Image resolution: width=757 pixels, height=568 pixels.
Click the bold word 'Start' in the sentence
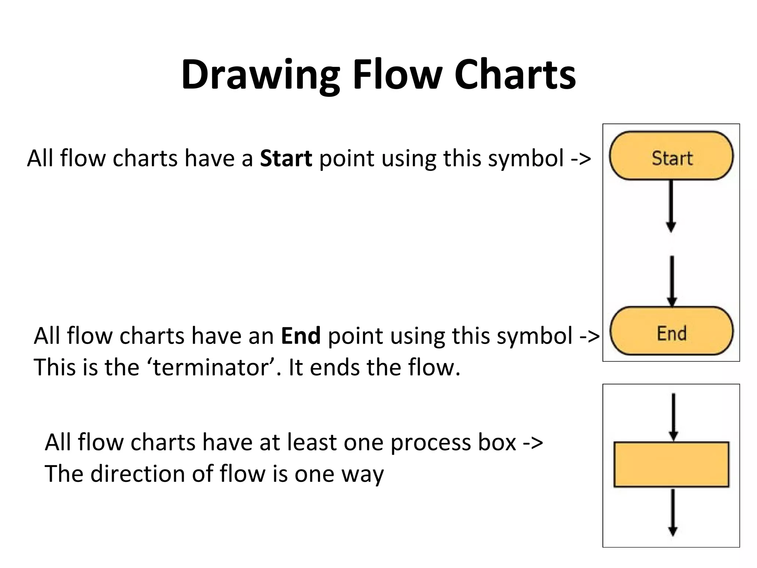[286, 158]
